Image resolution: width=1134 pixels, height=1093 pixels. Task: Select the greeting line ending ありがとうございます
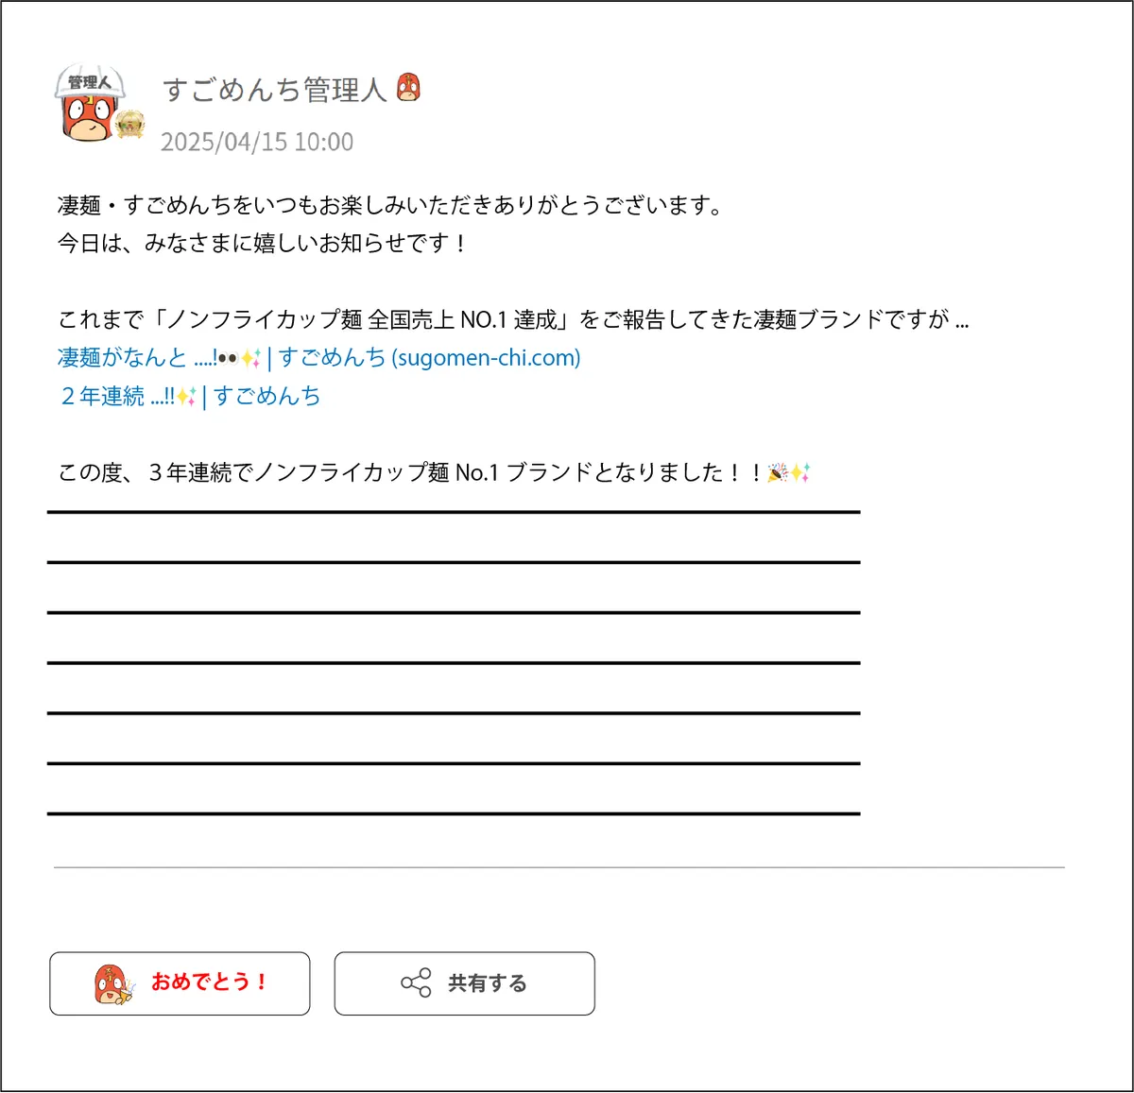[x=389, y=205]
